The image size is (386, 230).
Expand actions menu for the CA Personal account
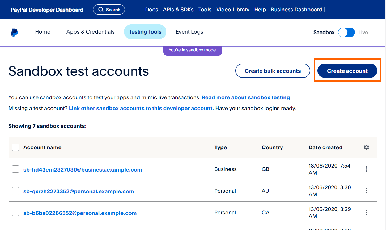[366, 213]
